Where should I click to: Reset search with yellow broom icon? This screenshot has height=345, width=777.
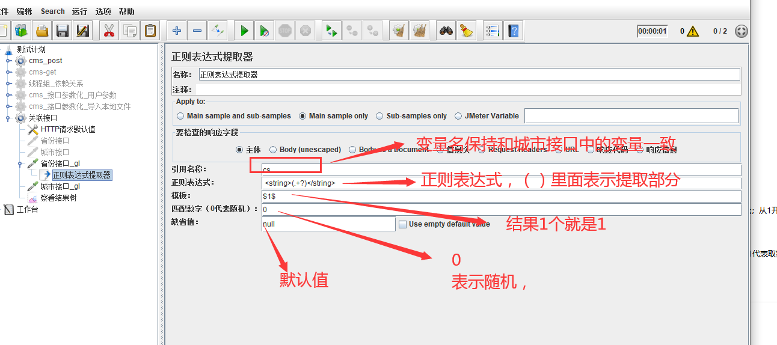[466, 31]
